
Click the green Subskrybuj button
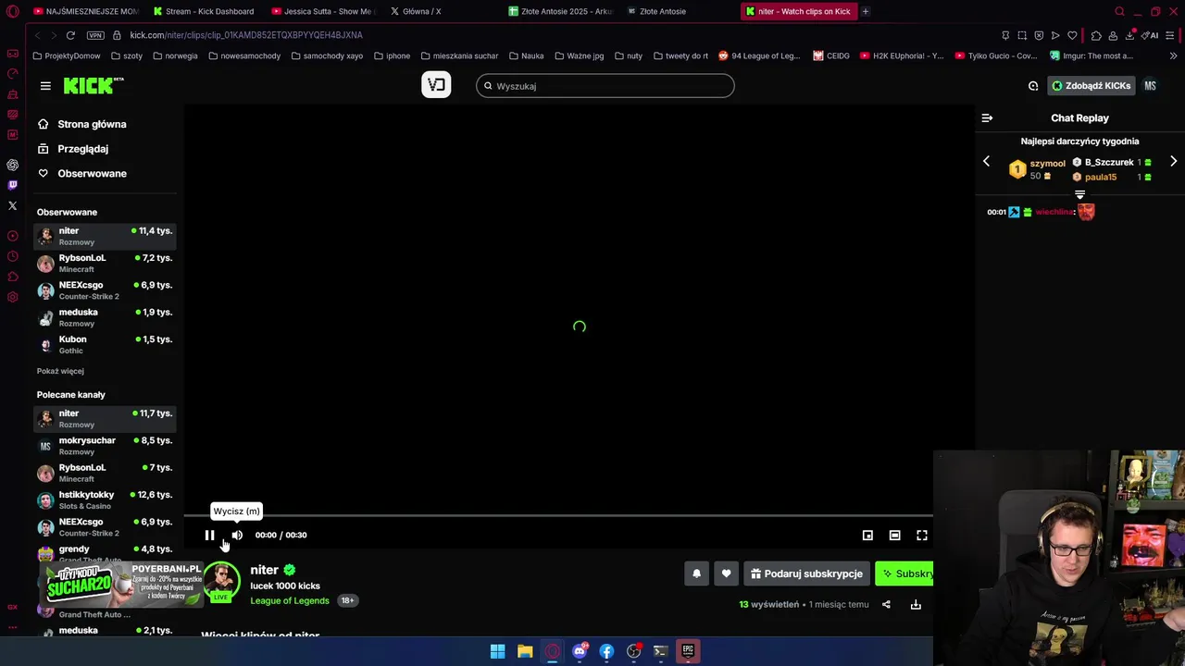pyautogui.click(x=904, y=573)
